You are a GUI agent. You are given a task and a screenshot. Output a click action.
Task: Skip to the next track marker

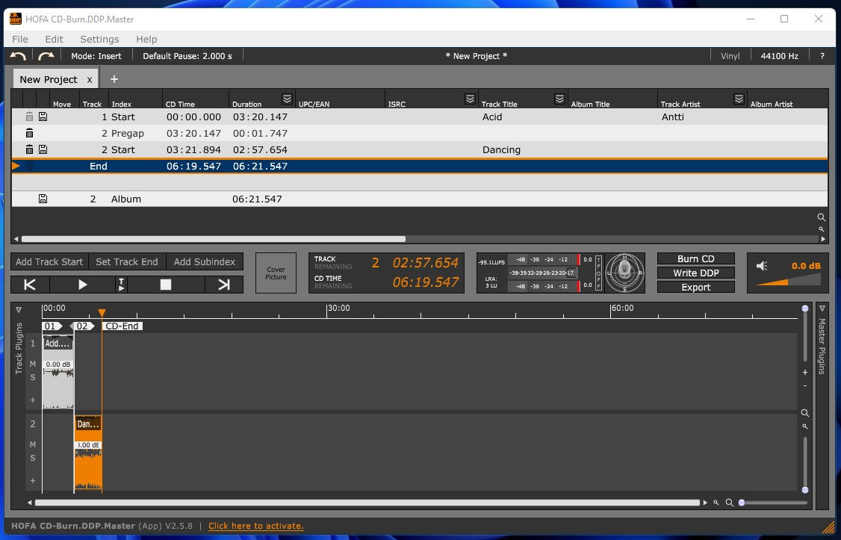point(223,285)
